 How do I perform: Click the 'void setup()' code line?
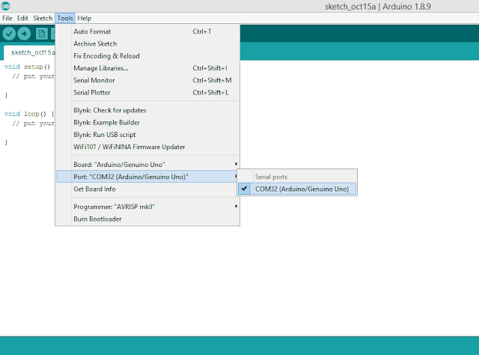pyautogui.click(x=27, y=67)
